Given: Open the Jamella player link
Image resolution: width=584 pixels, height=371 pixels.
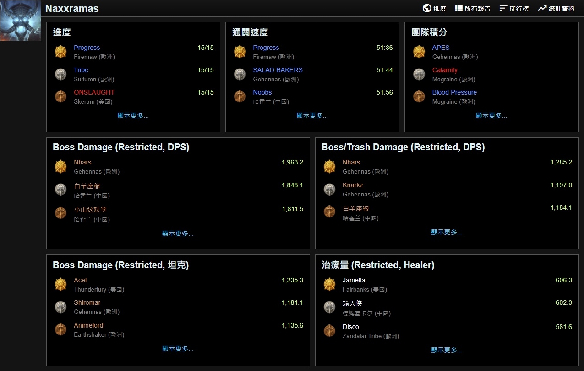Looking at the screenshot, I should click(x=354, y=280).
